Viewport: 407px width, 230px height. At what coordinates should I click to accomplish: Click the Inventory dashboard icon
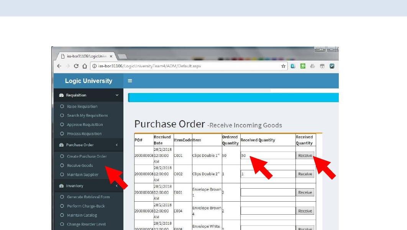pyautogui.click(x=61, y=186)
